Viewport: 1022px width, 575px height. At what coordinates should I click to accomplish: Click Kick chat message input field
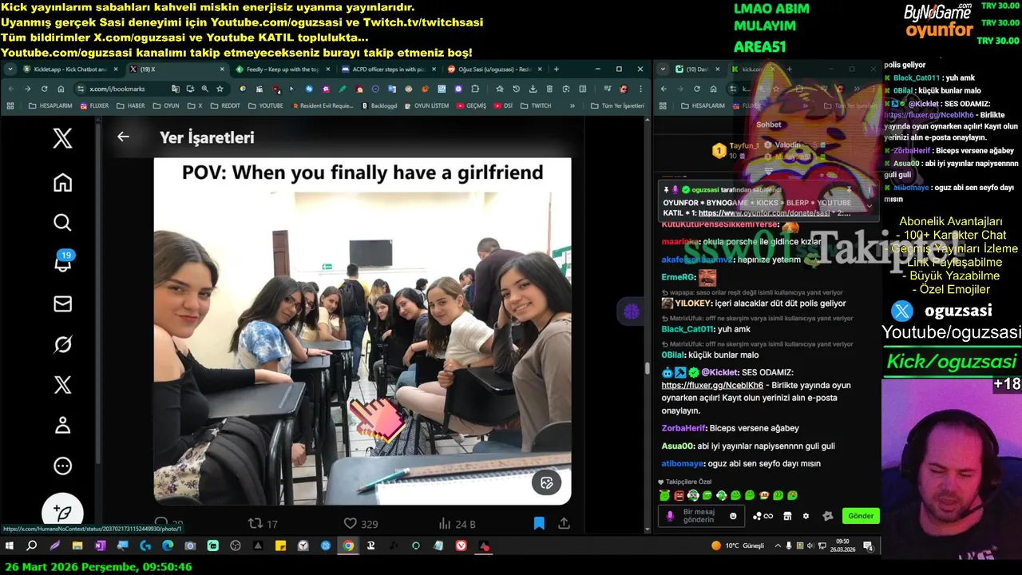pyautogui.click(x=701, y=516)
